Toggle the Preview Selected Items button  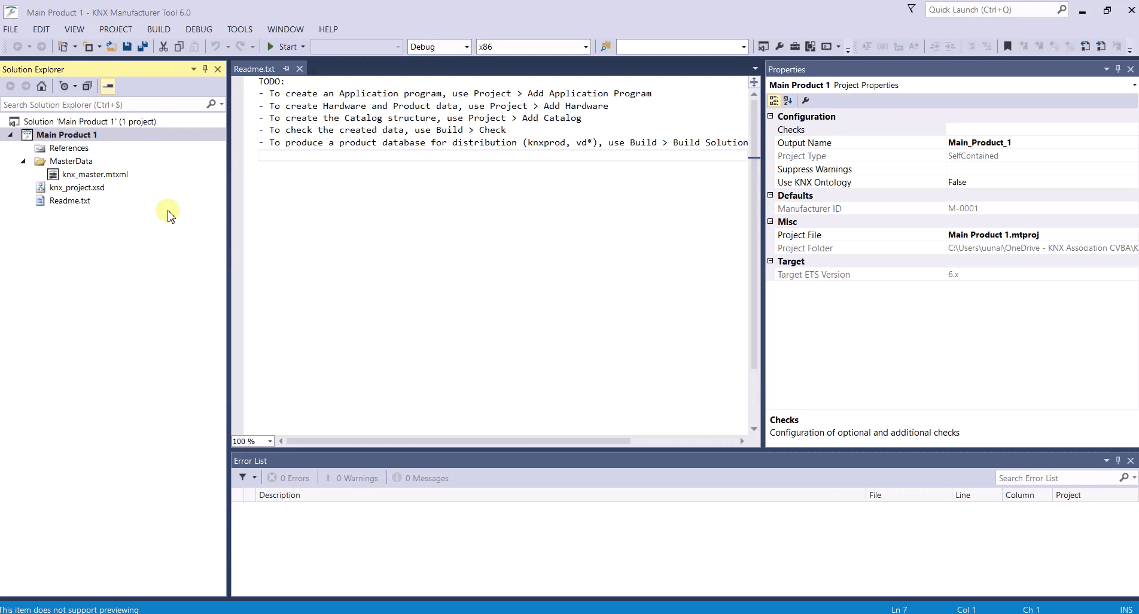click(108, 86)
